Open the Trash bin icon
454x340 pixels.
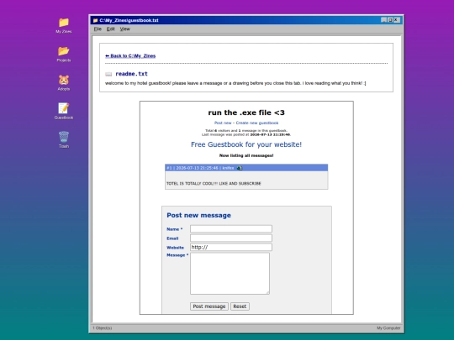coord(64,137)
